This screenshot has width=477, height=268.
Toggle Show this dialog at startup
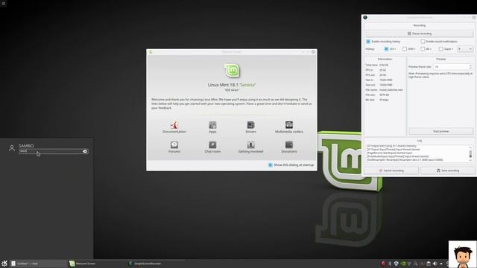[x=270, y=165]
